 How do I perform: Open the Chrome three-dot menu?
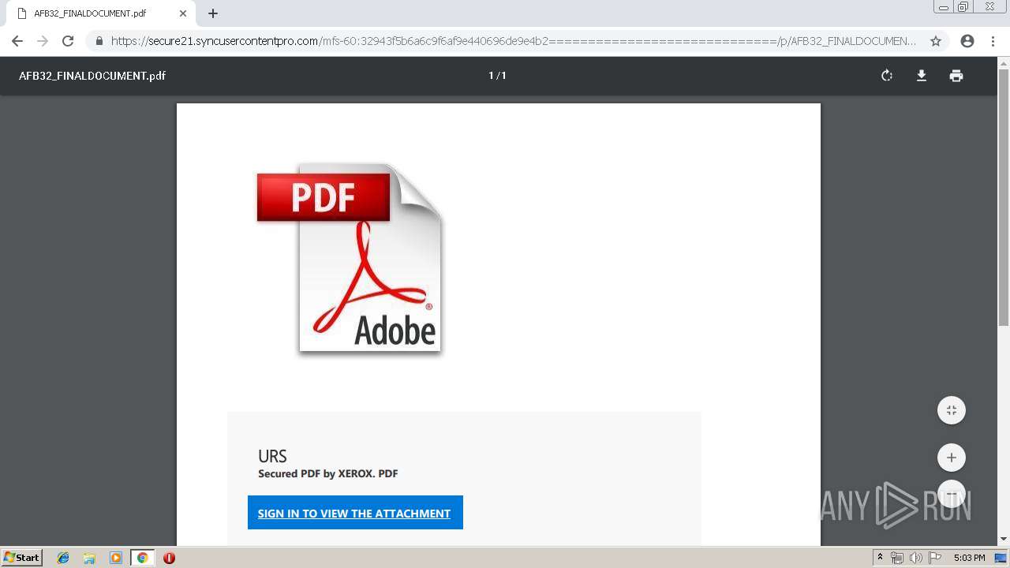(993, 41)
